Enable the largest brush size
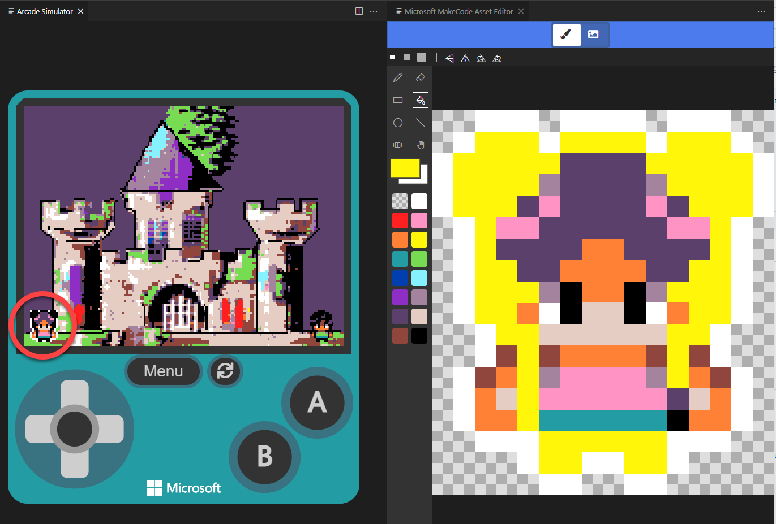Viewport: 776px width, 524px height. click(421, 57)
